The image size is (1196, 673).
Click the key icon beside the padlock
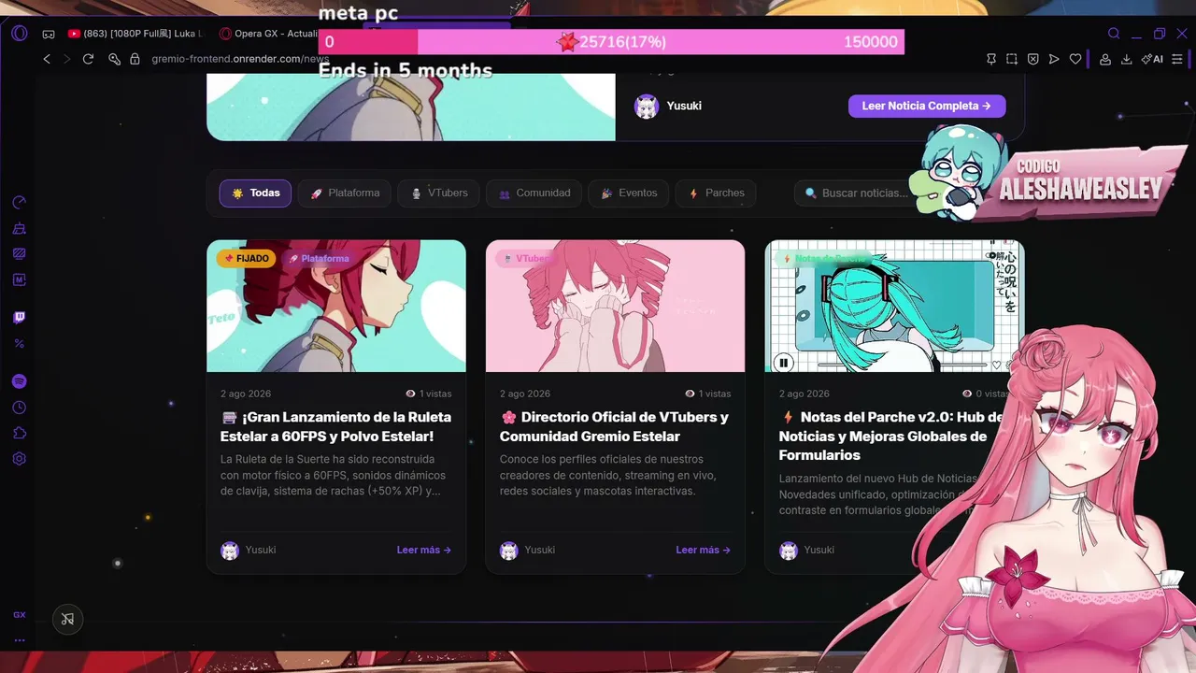(x=114, y=59)
